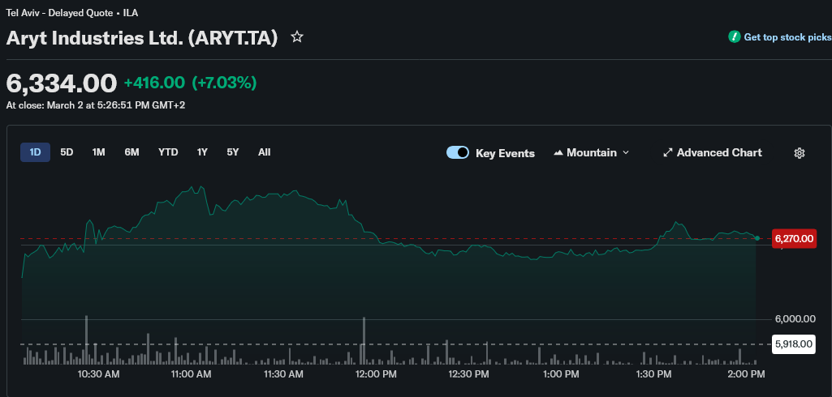This screenshot has height=397, width=832.
Task: Click the Mountain chart type icon
Action: click(558, 153)
